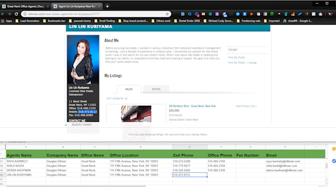Open the Lead Generation bookmark folder
The image size is (336, 187).
28,21
